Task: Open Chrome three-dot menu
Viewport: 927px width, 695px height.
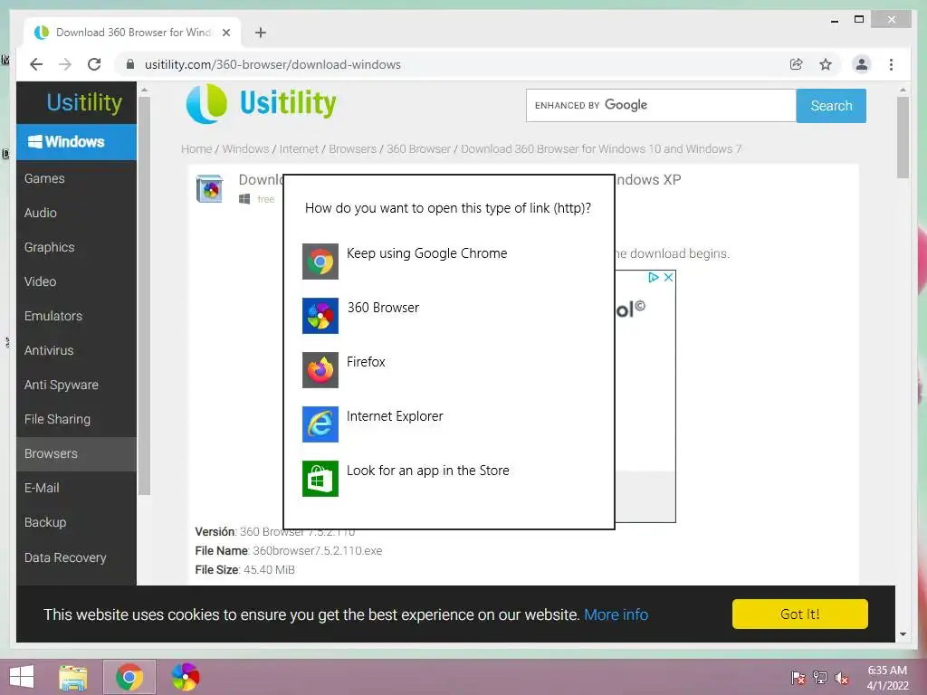Action: (x=891, y=64)
